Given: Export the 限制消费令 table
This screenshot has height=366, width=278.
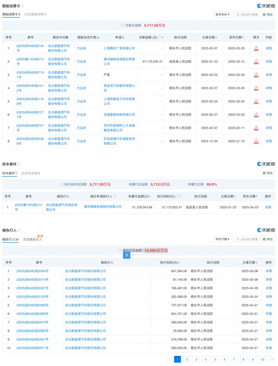Looking at the screenshot, I should 268,14.
